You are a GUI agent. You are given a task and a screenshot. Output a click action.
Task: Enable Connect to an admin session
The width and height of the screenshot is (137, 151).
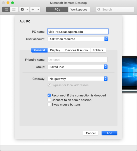[49, 100]
